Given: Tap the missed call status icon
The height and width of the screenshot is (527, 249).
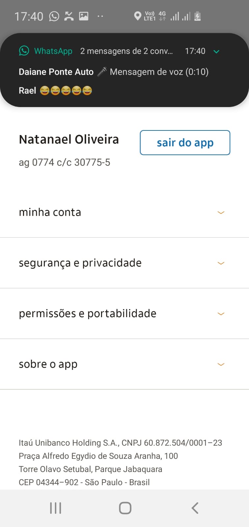Looking at the screenshot, I should tap(69, 16).
